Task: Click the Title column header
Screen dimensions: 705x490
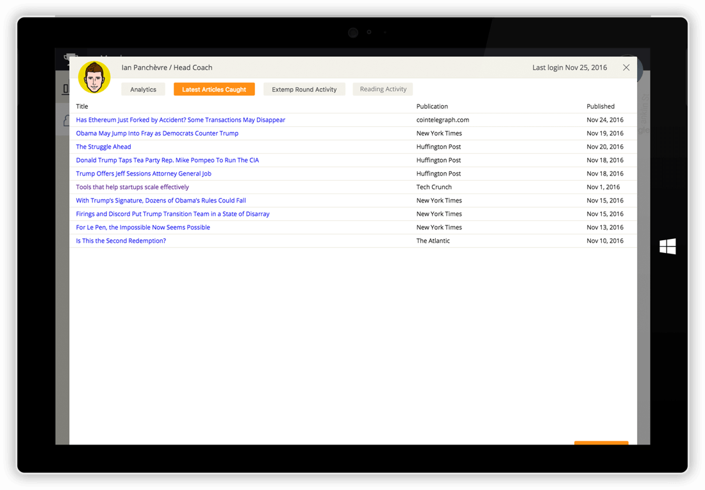Action: (x=82, y=106)
